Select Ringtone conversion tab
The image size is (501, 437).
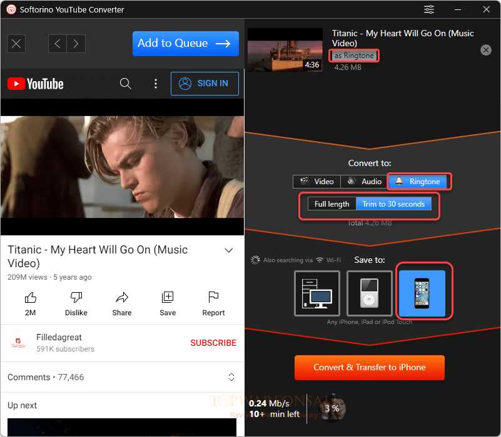pos(418,182)
